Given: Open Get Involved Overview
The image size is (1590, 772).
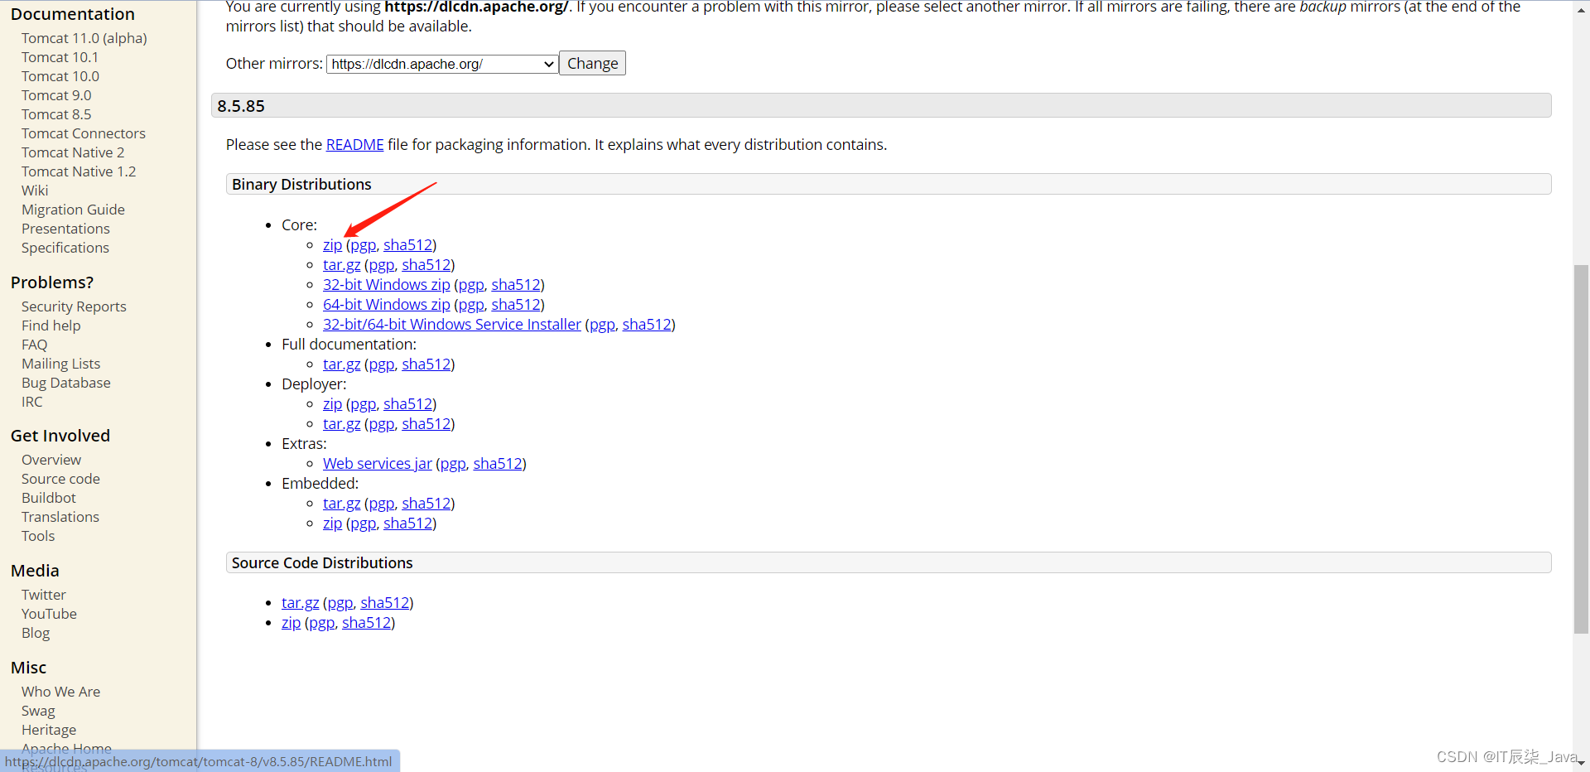Looking at the screenshot, I should [51, 460].
